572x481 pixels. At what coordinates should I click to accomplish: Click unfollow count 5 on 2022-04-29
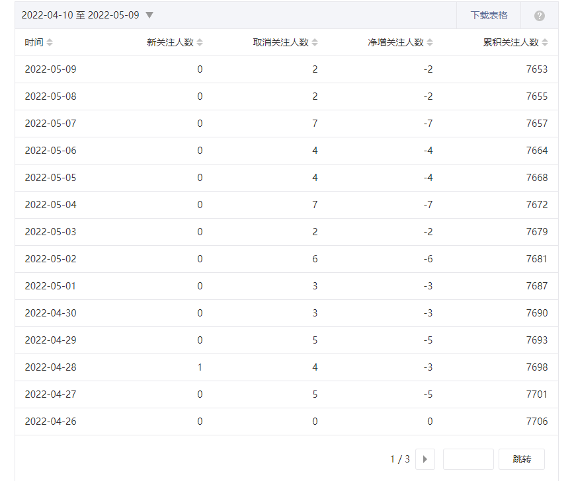(x=315, y=340)
